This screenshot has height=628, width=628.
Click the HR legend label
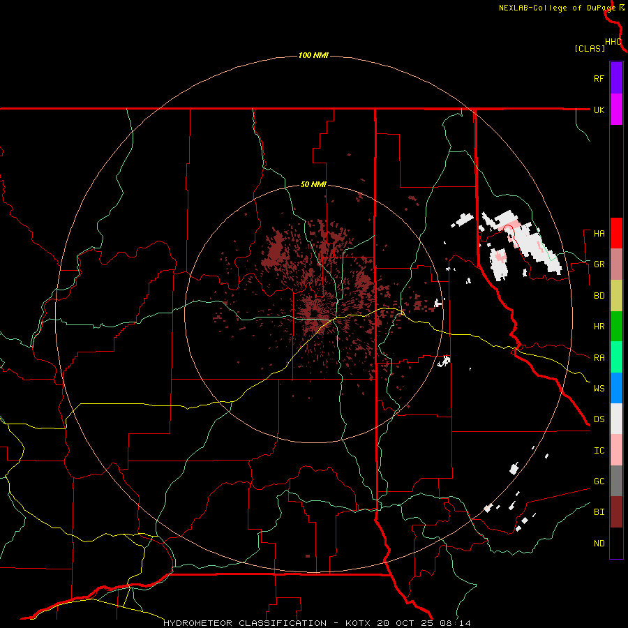point(599,327)
